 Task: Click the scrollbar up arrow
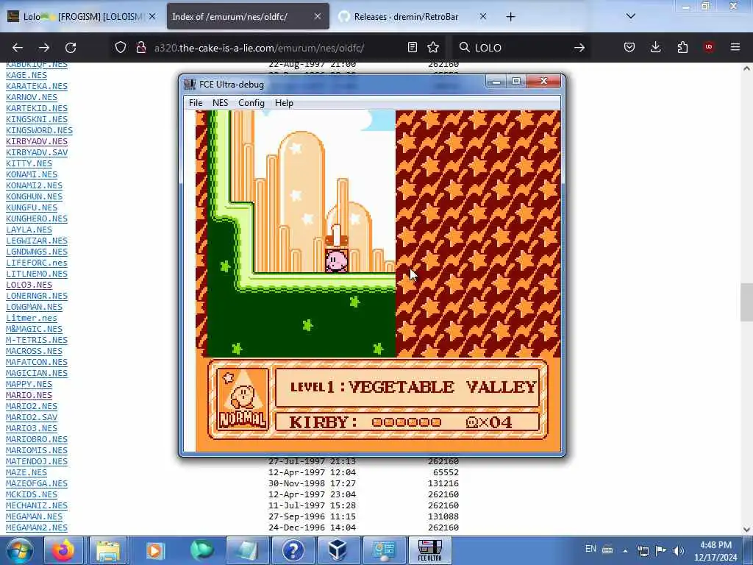tap(746, 68)
